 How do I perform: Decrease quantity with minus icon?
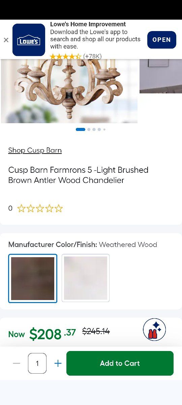point(17,363)
